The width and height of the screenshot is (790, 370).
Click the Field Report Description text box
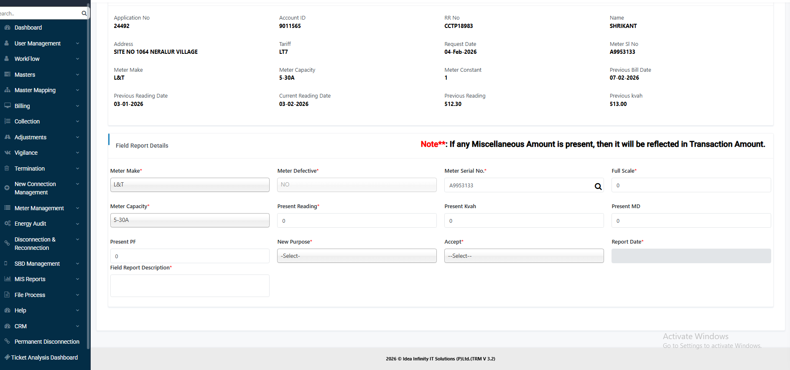click(x=190, y=286)
